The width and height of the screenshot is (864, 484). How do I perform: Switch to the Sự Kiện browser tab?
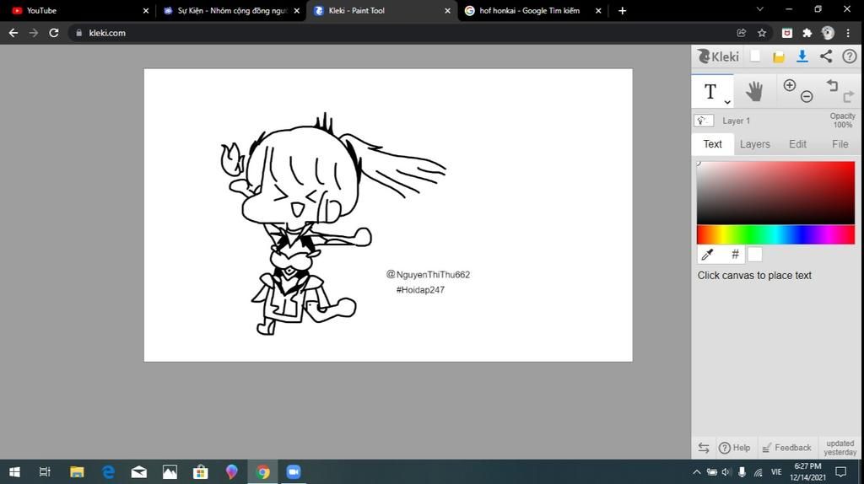232,10
